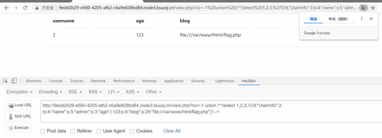Tick the User Agent checkbox
The image size is (382, 138).
tap(98, 131)
